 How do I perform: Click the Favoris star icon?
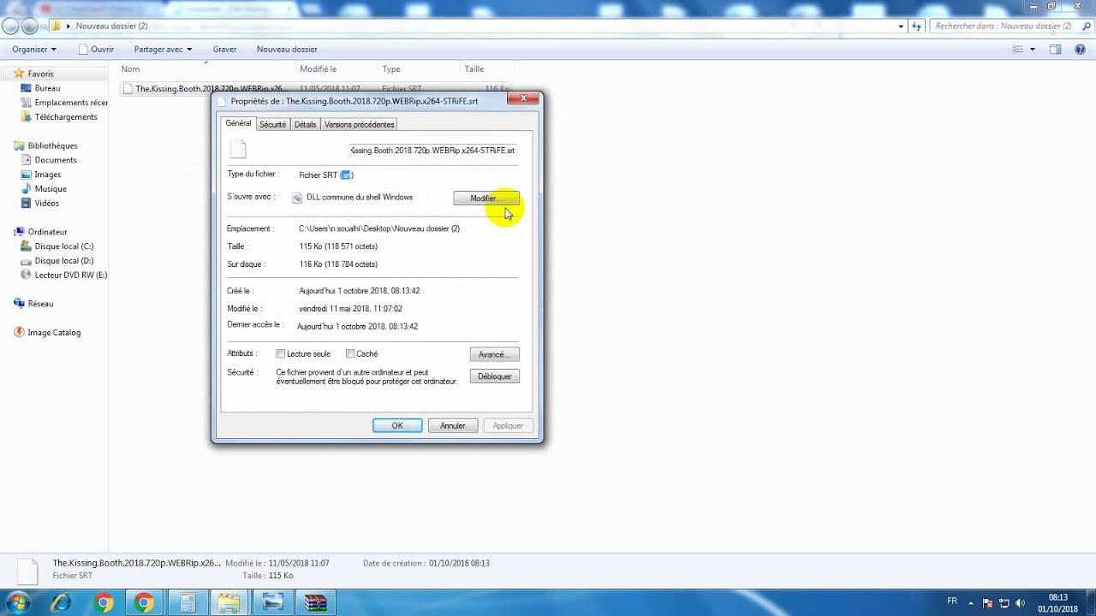tap(19, 74)
